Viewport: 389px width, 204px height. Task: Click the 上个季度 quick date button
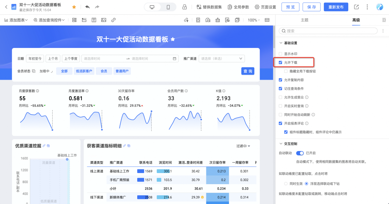point(71,59)
